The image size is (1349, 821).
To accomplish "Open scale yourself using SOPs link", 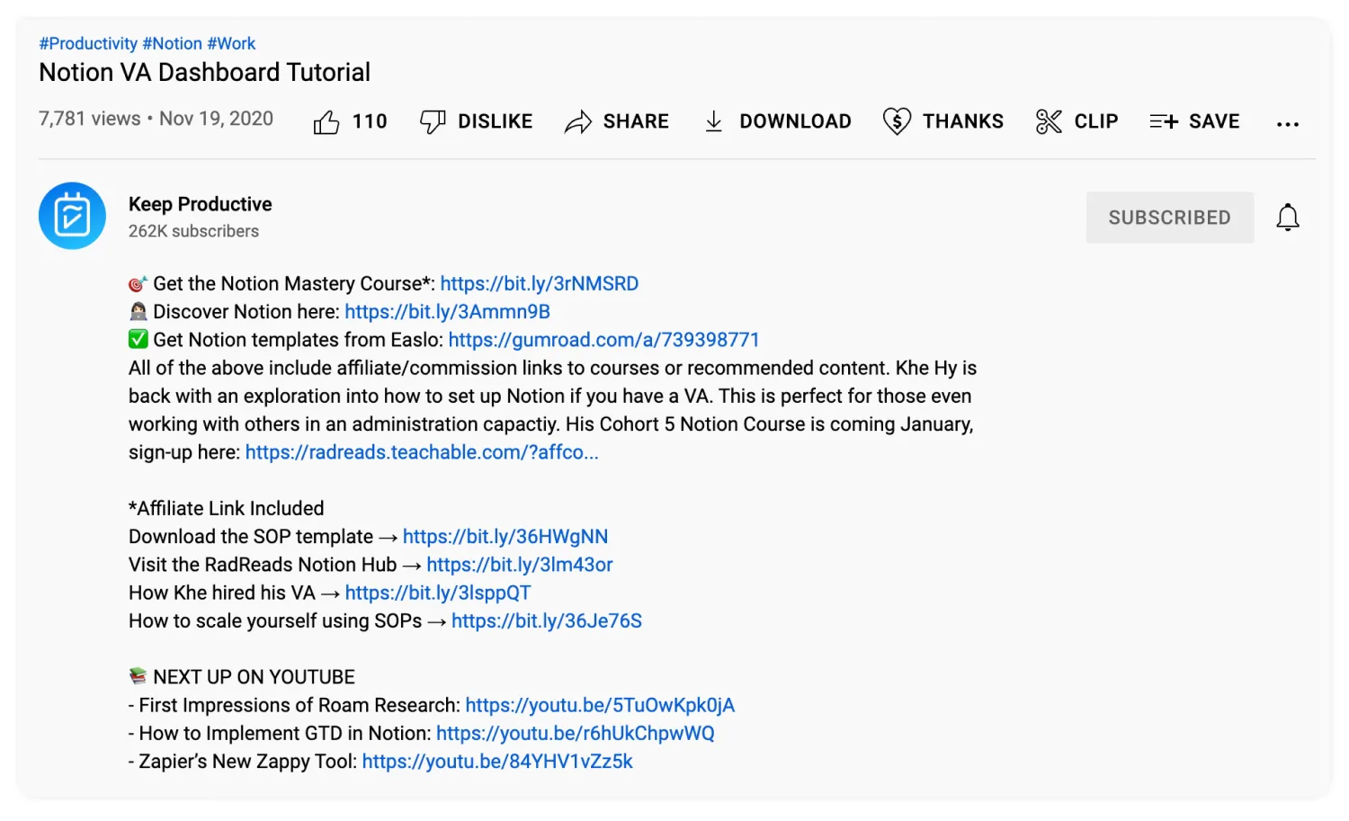I will click(547, 621).
